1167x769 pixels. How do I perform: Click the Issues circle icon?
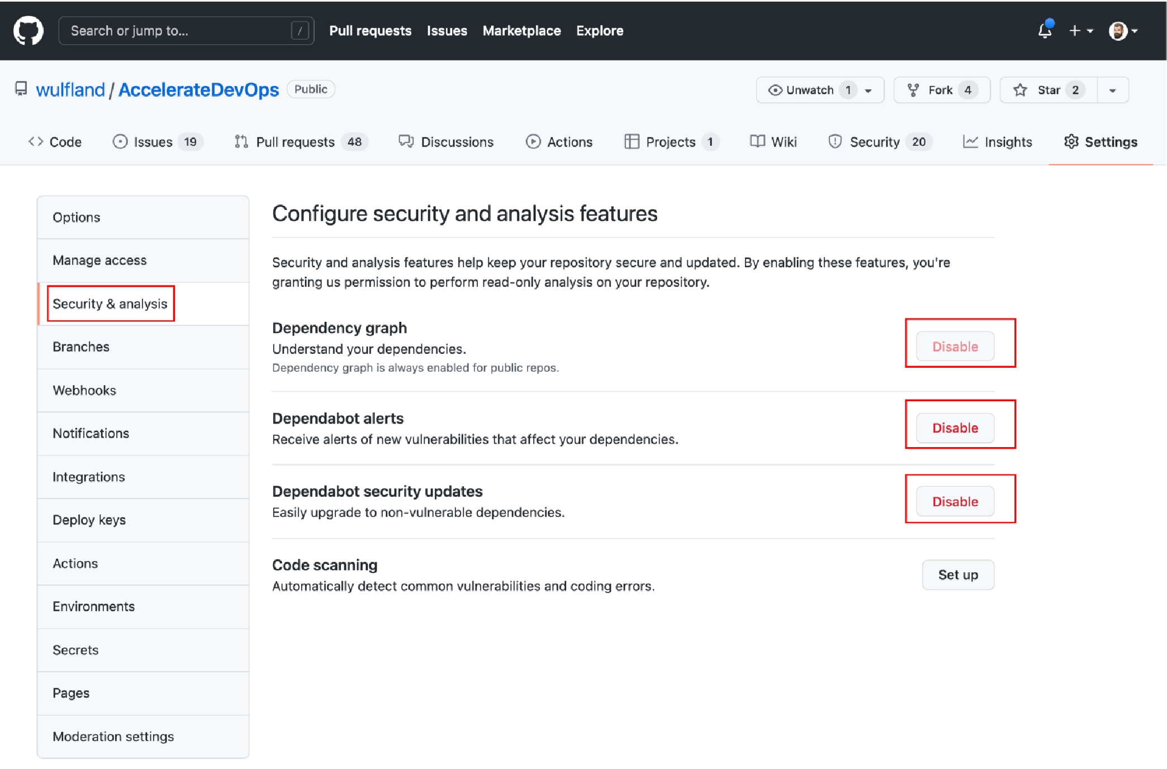pyautogui.click(x=120, y=141)
